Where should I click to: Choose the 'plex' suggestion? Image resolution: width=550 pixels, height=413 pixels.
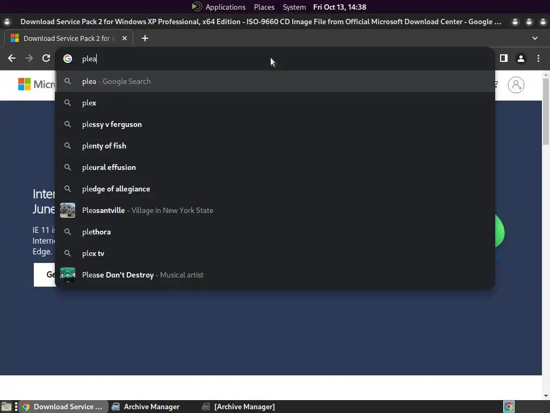pos(275,103)
